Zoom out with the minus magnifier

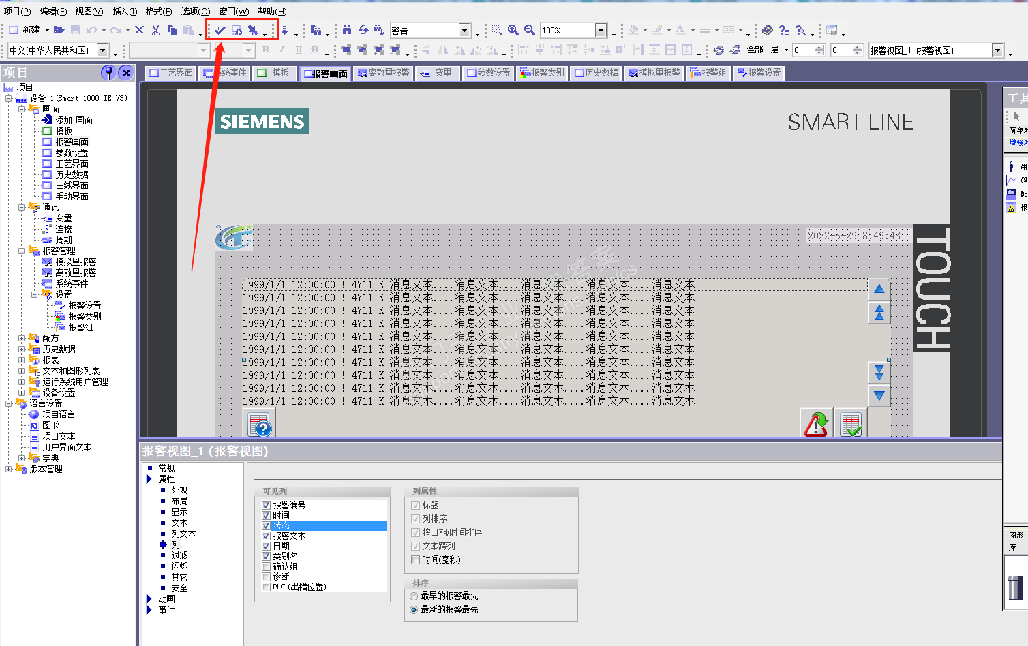[529, 30]
